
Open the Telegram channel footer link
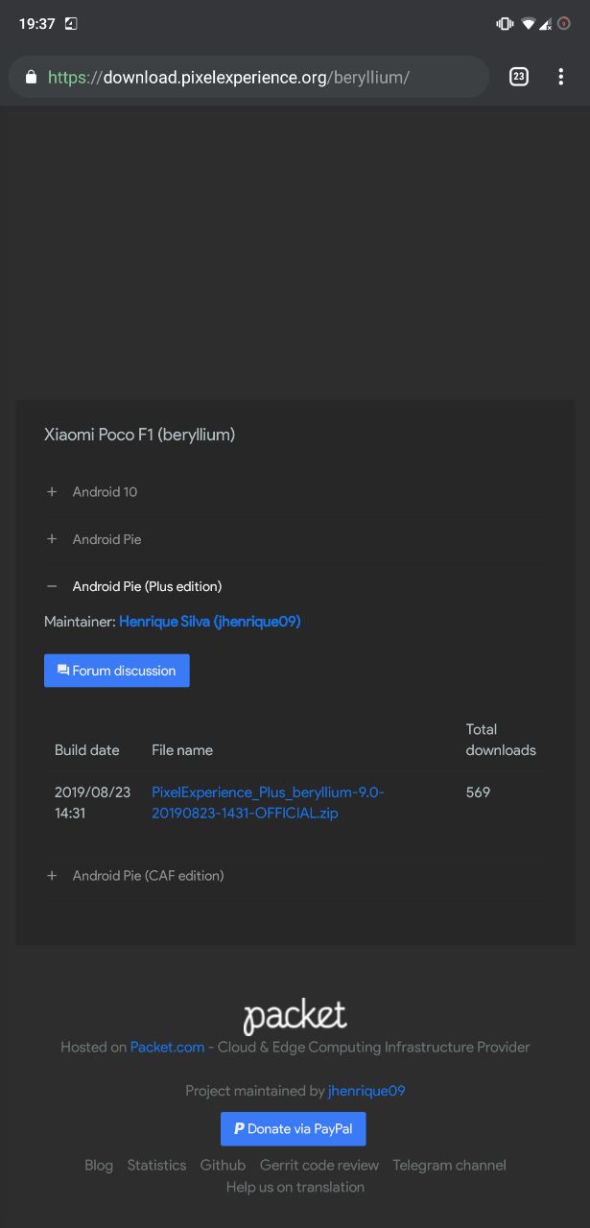pos(449,1165)
